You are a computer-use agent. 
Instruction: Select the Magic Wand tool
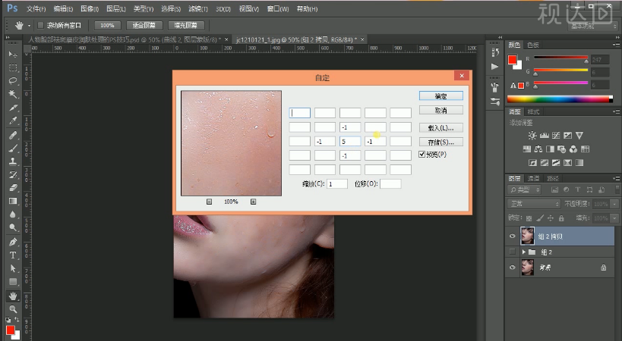[13, 94]
